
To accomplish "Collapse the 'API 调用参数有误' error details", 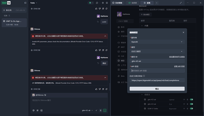I will [x=105, y=77].
